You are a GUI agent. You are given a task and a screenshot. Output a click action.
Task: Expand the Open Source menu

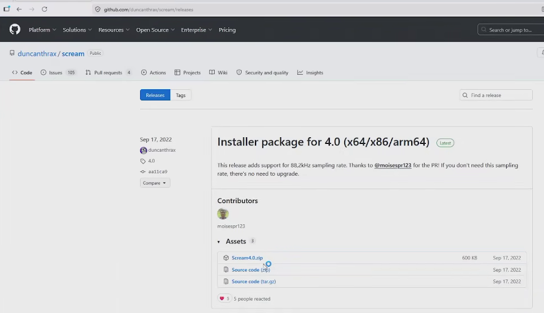click(155, 30)
